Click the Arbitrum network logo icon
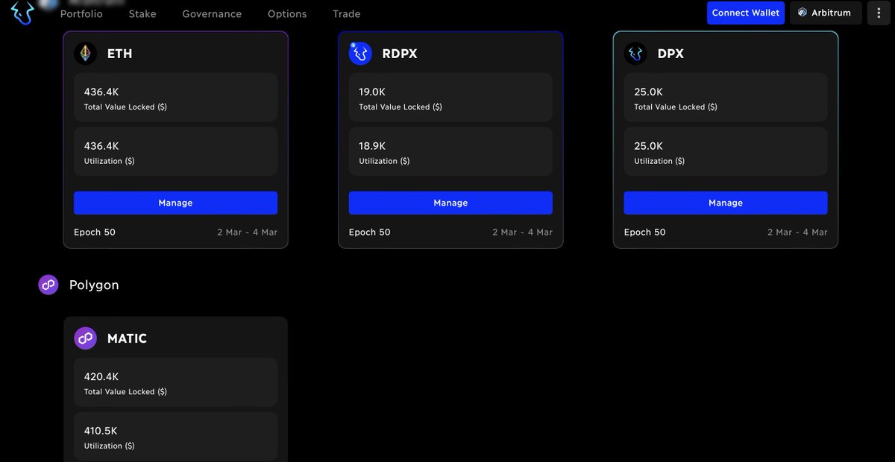This screenshot has height=462, width=895. 803,13
